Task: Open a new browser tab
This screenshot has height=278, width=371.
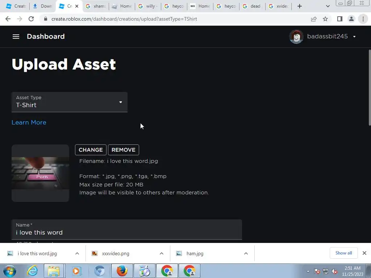Action: (x=300, y=6)
